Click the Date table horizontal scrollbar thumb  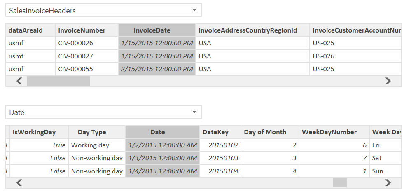pos(339,183)
